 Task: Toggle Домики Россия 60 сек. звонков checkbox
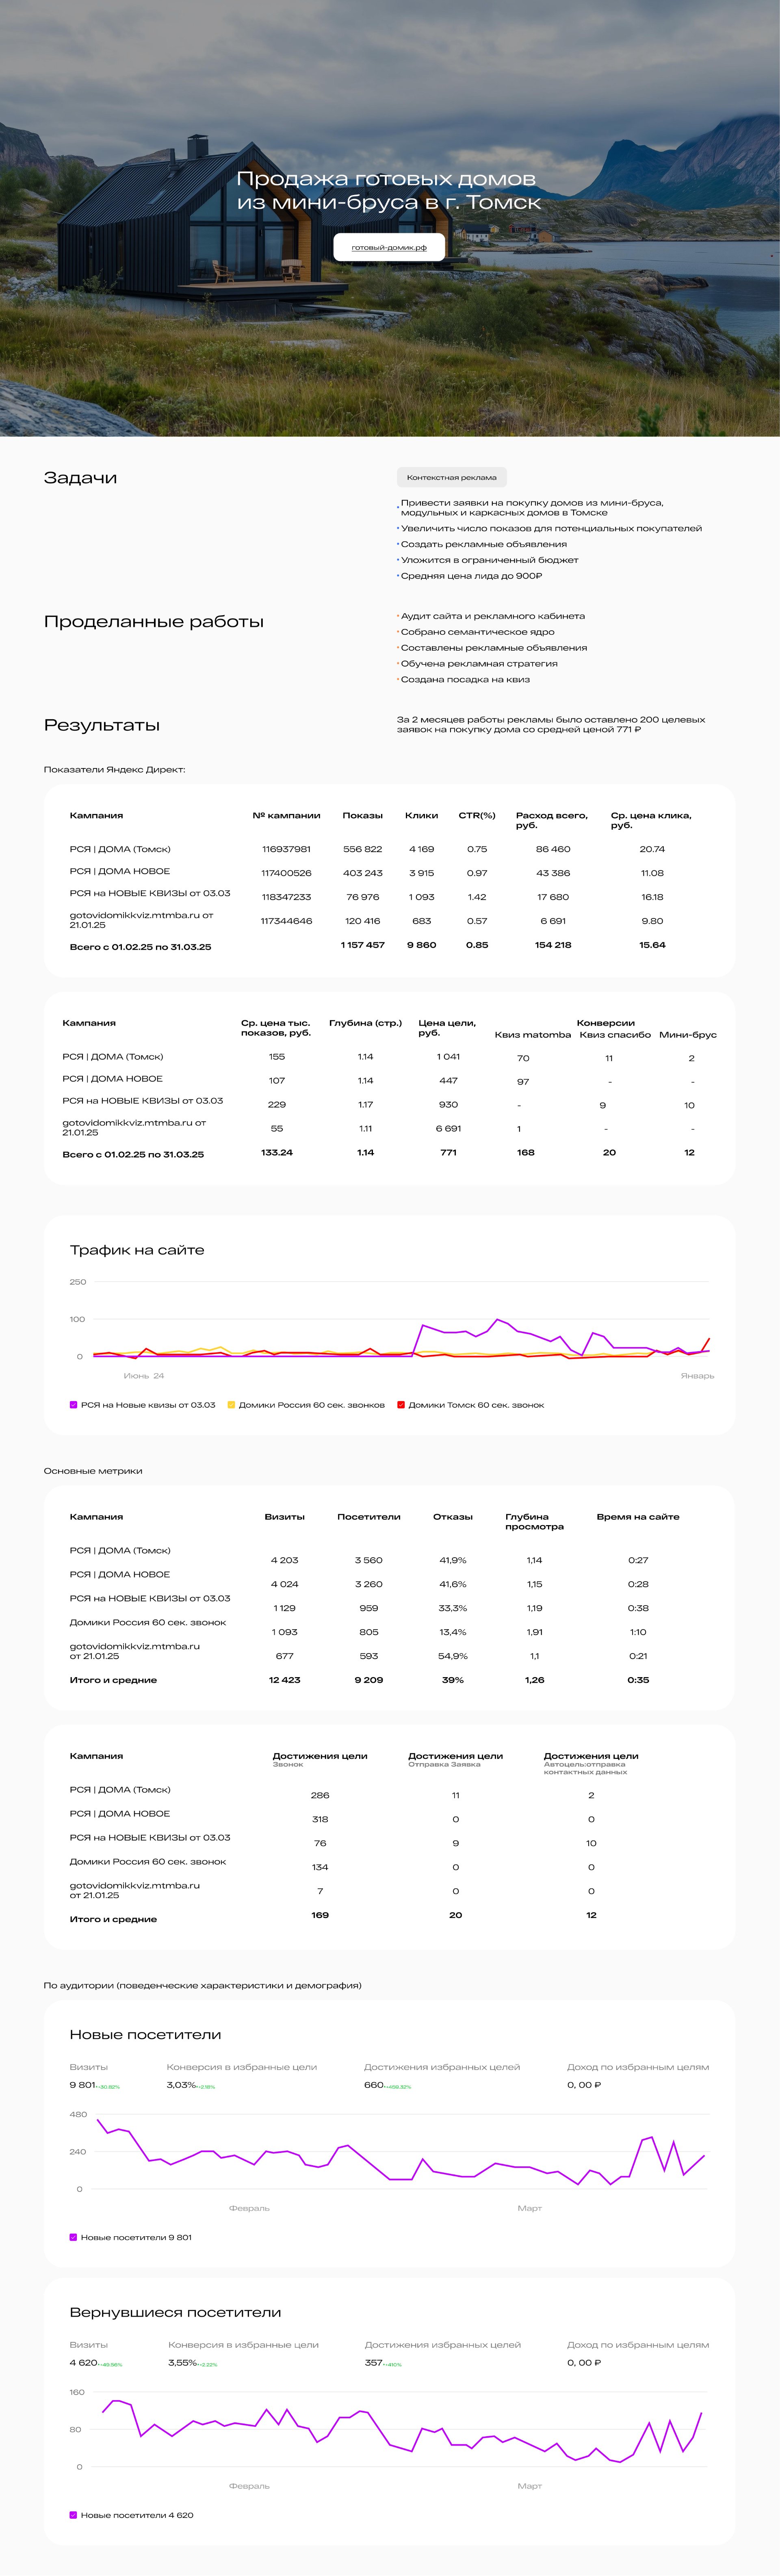(x=232, y=1405)
